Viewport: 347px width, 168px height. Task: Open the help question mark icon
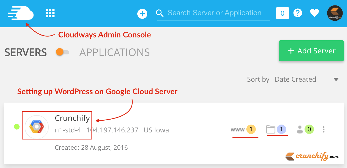pos(298,13)
